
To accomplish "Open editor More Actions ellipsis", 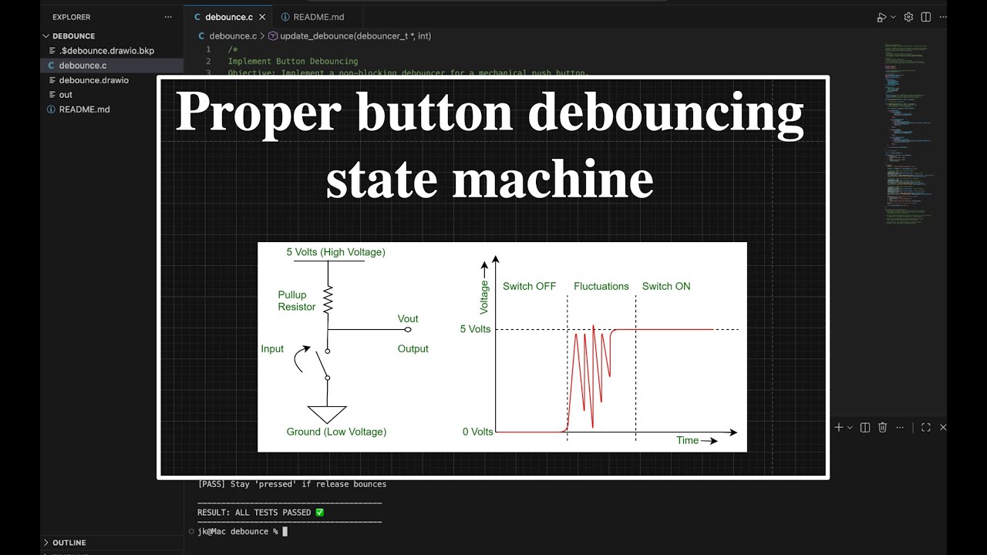I will (x=943, y=17).
